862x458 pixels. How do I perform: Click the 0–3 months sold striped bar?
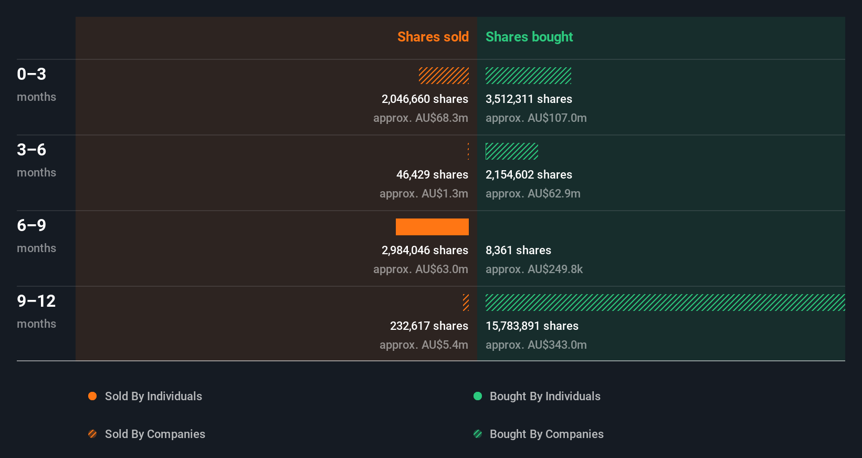444,76
